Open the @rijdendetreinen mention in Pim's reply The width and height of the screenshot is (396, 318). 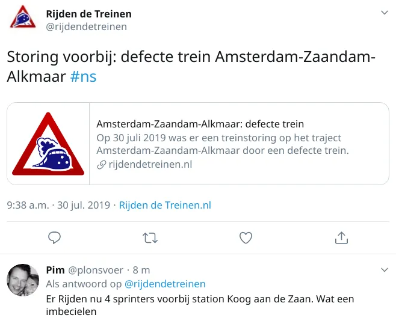pos(165,284)
